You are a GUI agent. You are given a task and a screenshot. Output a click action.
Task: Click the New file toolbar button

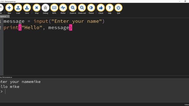(9, 9)
